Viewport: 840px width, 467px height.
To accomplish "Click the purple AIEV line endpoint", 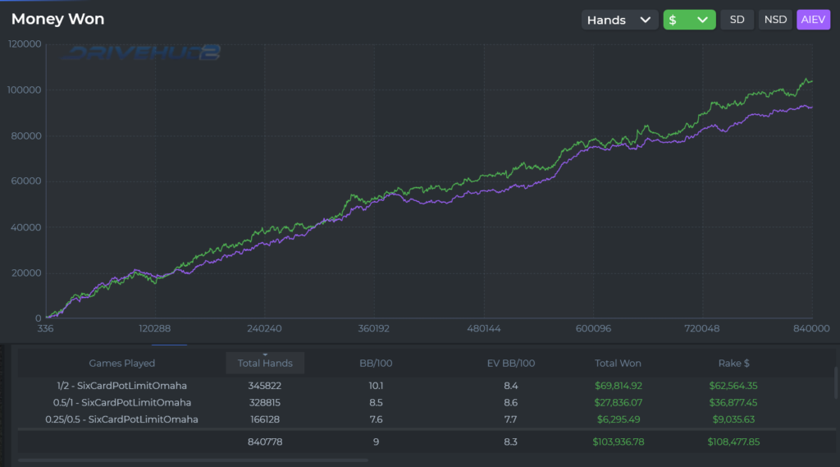I will point(811,108).
